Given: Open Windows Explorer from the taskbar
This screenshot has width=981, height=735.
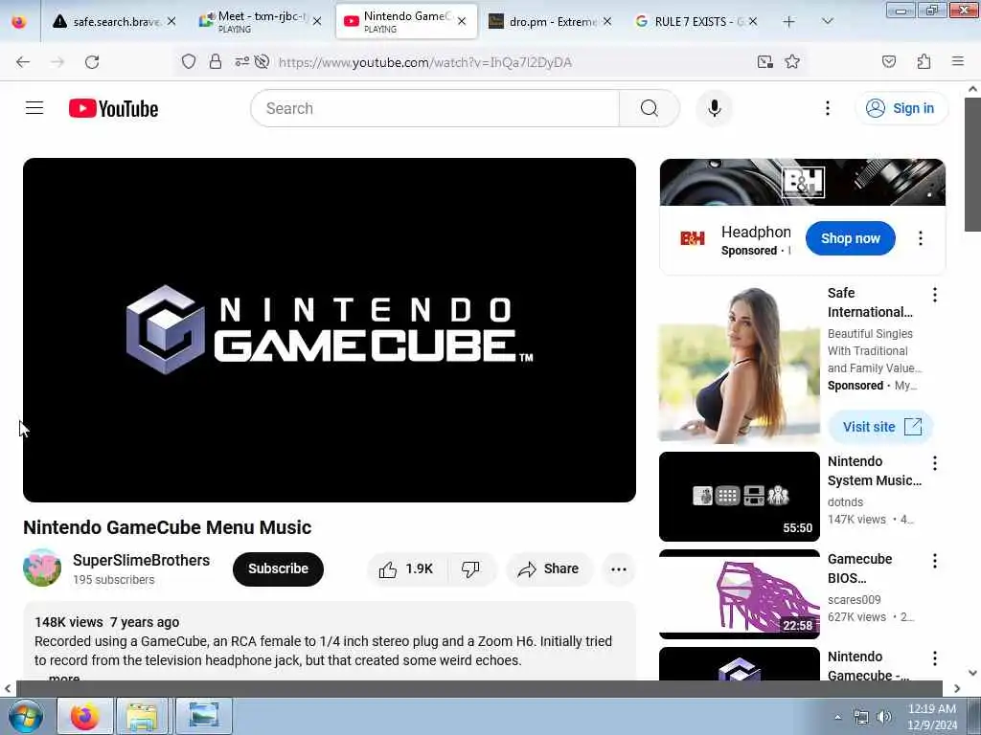Looking at the screenshot, I should (x=143, y=716).
